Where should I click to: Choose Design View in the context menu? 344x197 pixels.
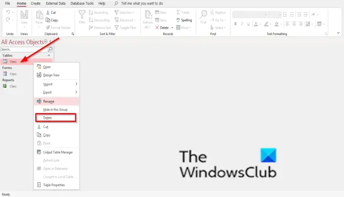tap(57, 75)
